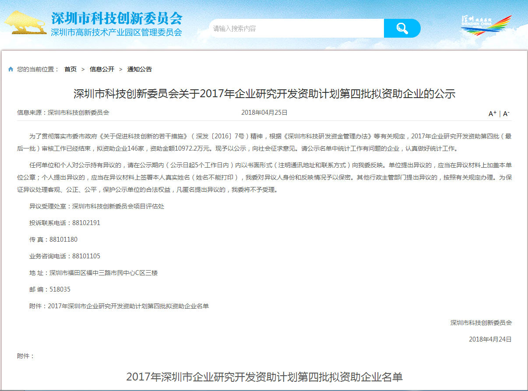This screenshot has height=391, width=528.
Task: Select the announcement title text
Action: tap(264, 94)
